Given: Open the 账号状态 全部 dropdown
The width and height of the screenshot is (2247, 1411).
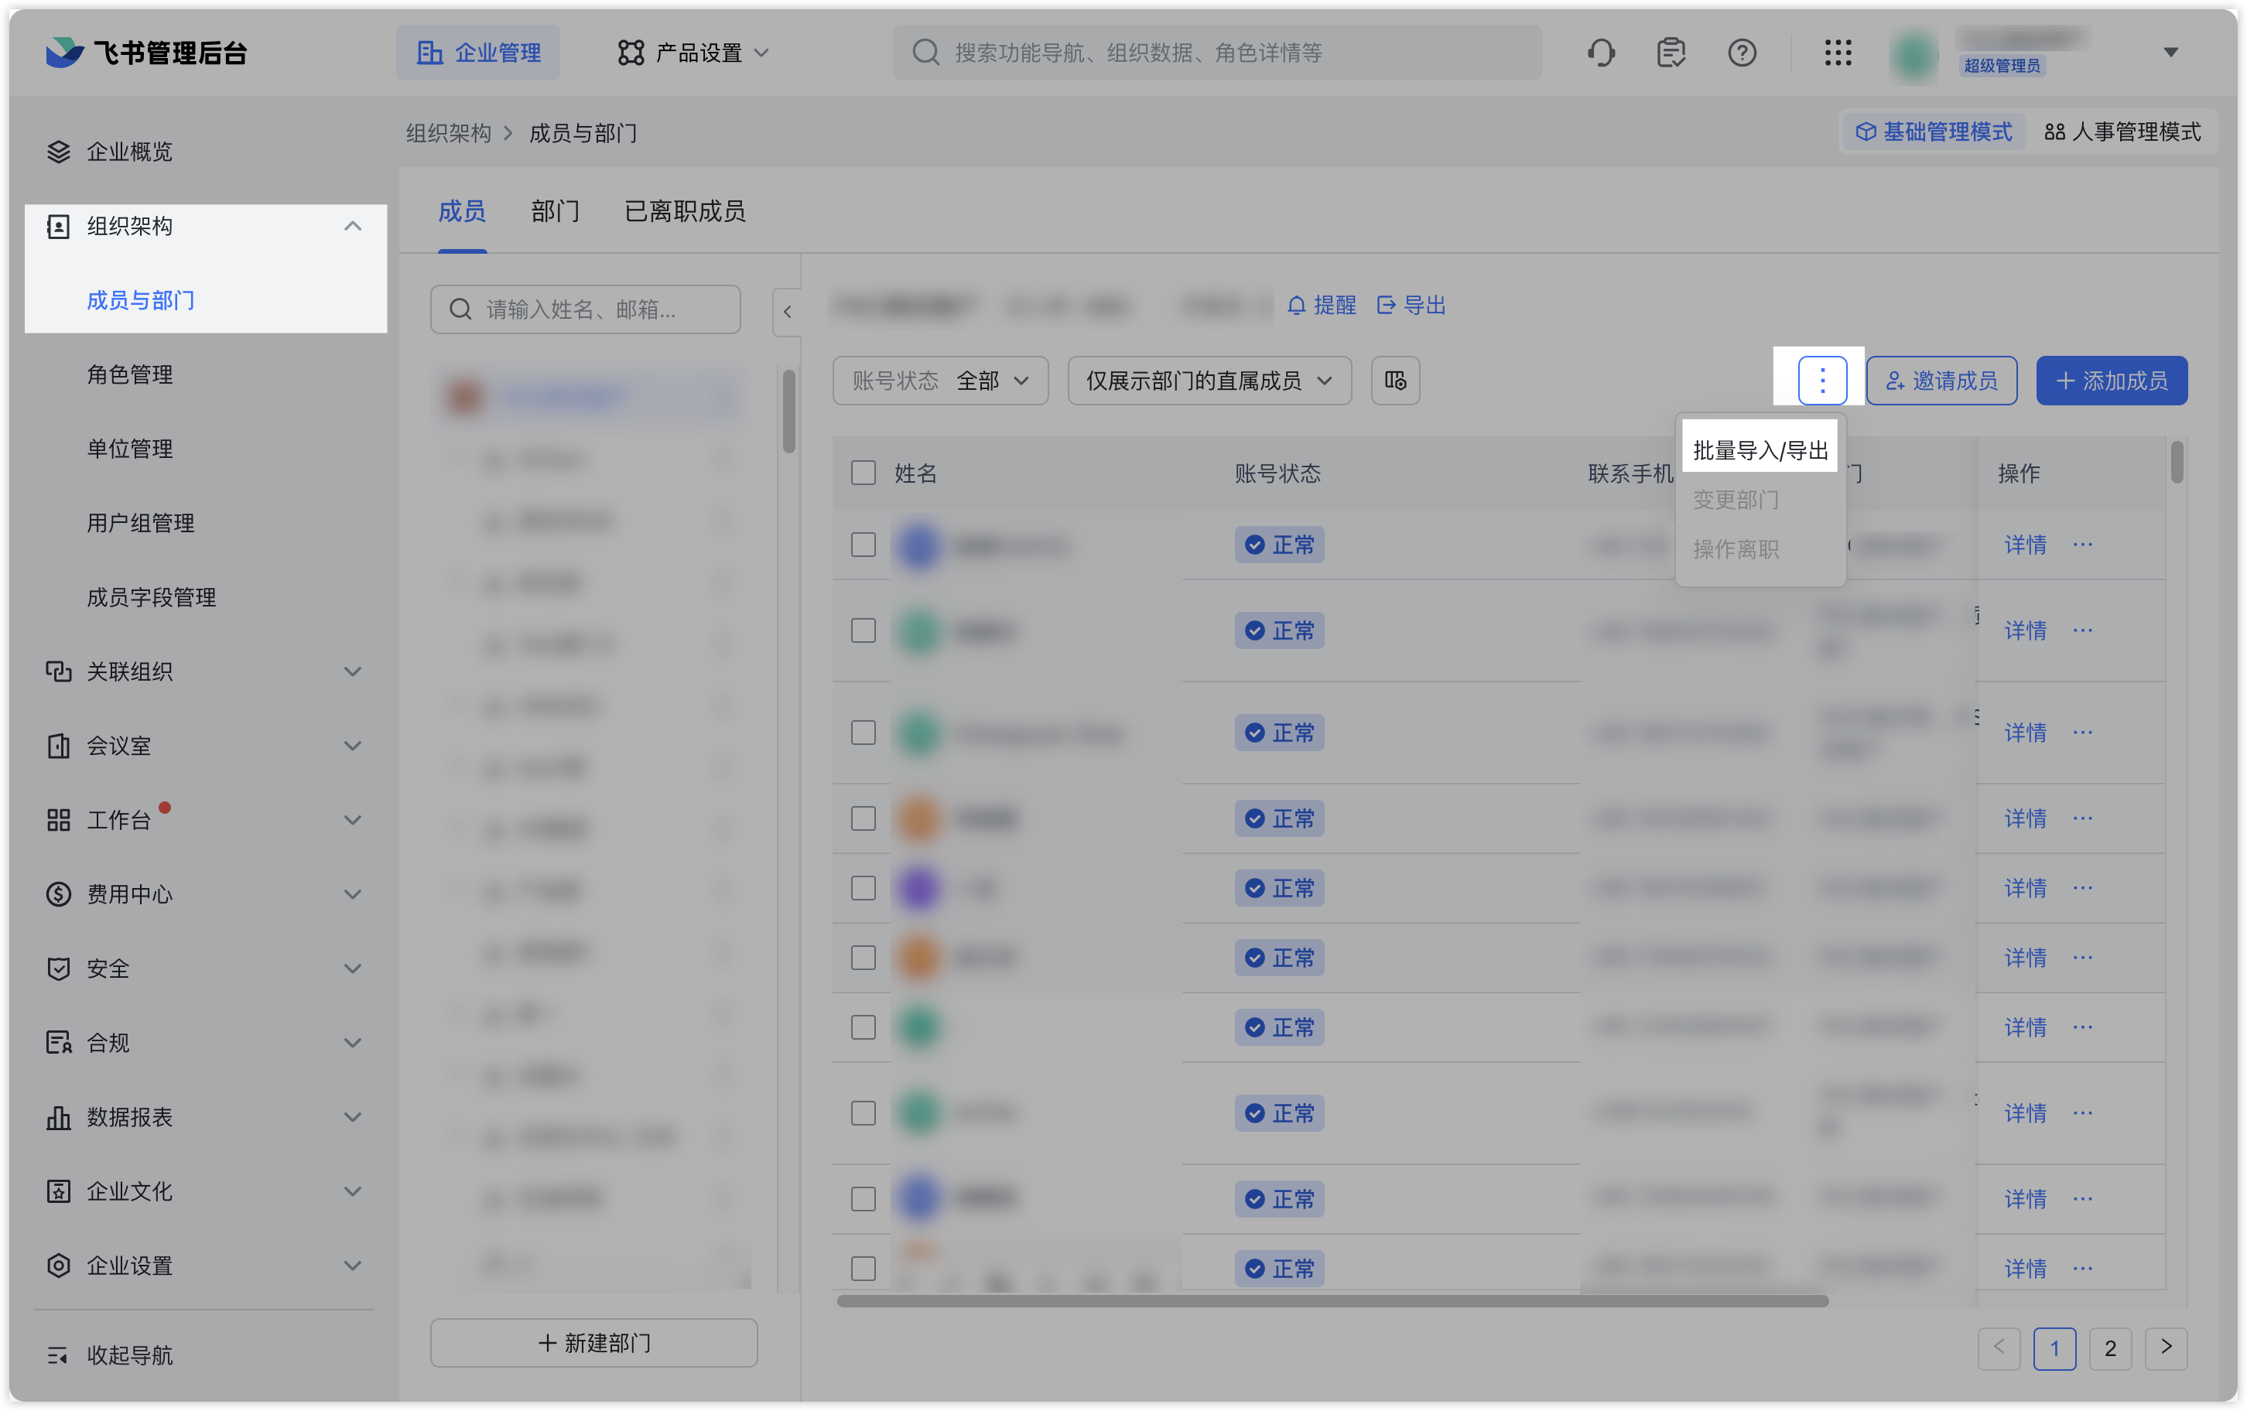Looking at the screenshot, I should tap(939, 381).
